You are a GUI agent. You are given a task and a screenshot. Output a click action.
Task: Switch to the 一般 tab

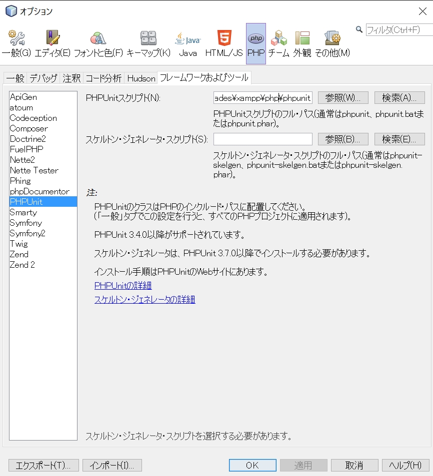(x=15, y=78)
